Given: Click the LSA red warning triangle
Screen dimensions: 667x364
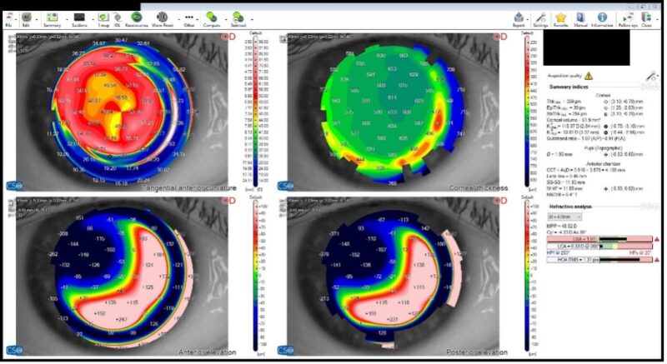Looking at the screenshot, I should click(x=657, y=240).
